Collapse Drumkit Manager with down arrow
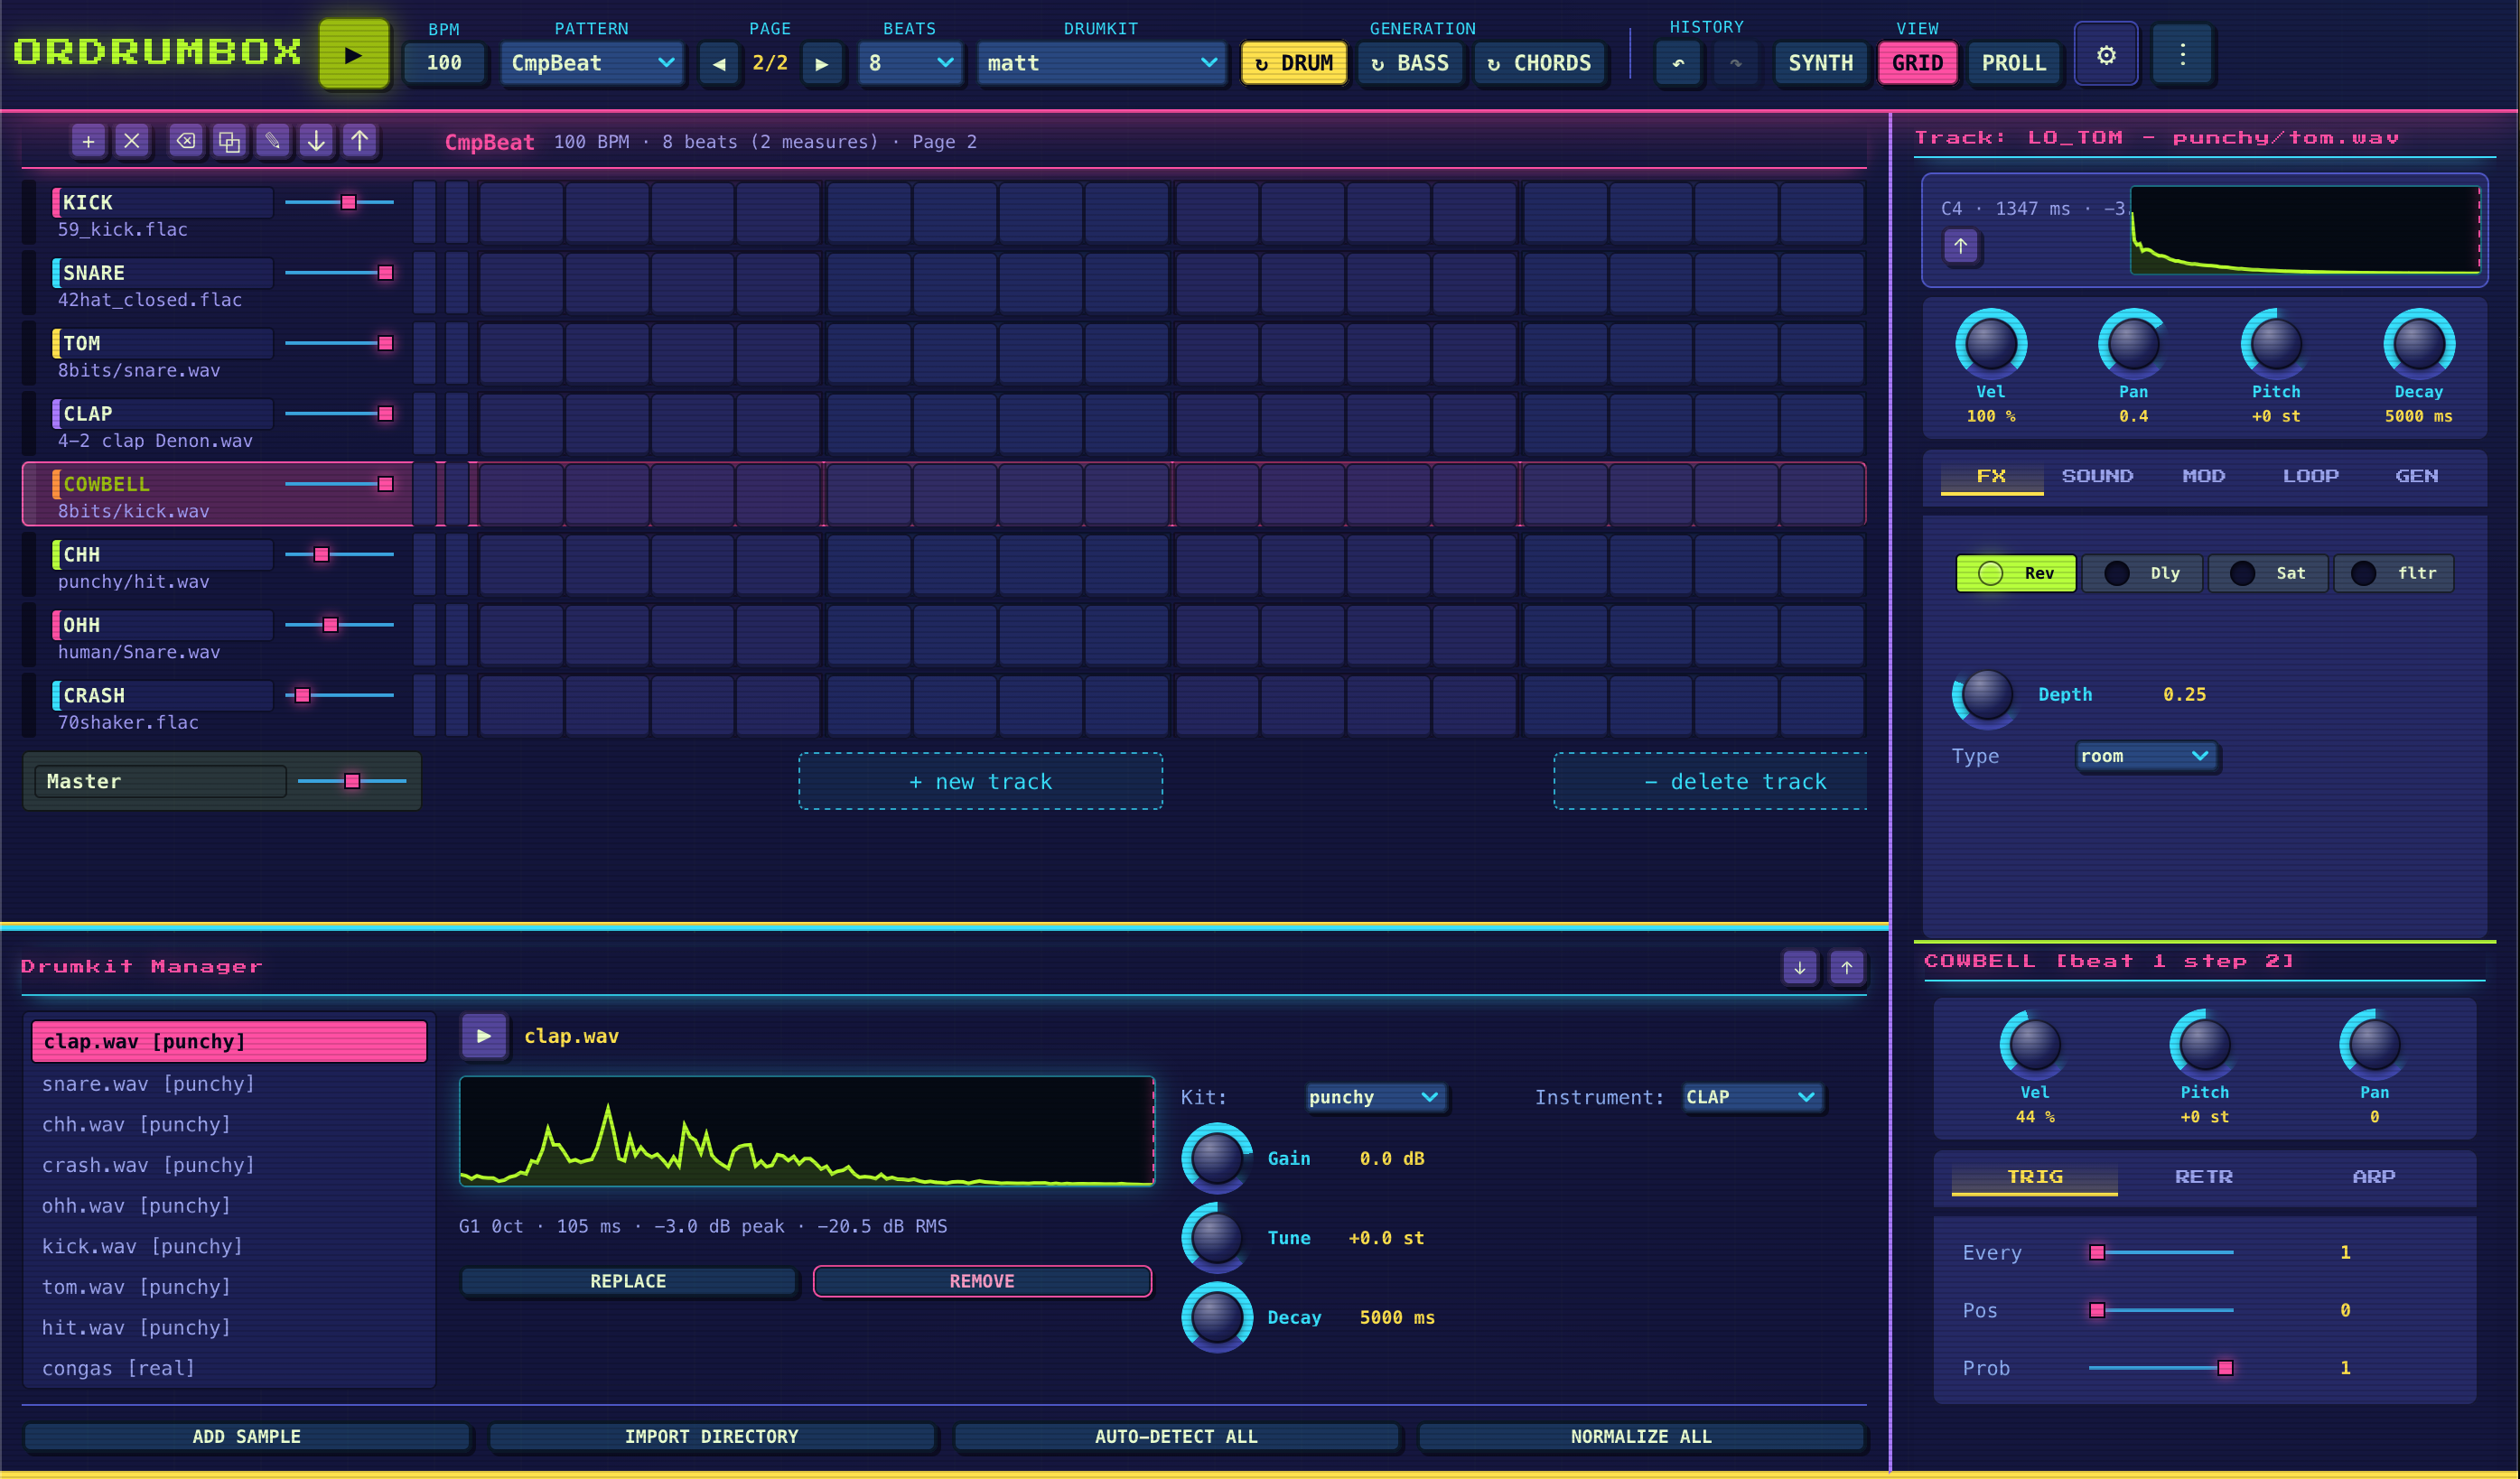This screenshot has height=1479, width=2520. (x=1800, y=967)
